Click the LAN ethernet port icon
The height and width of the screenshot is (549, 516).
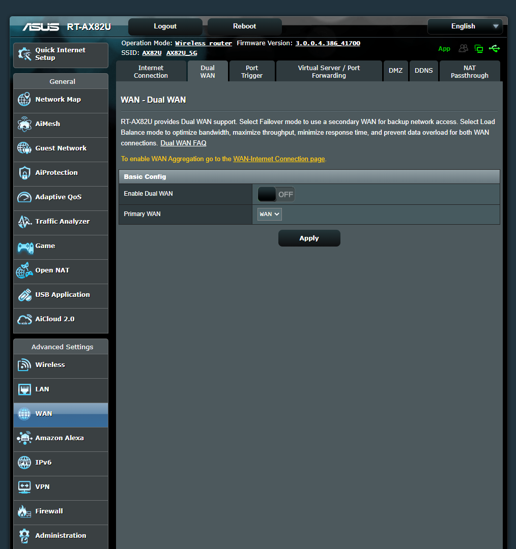coord(24,389)
